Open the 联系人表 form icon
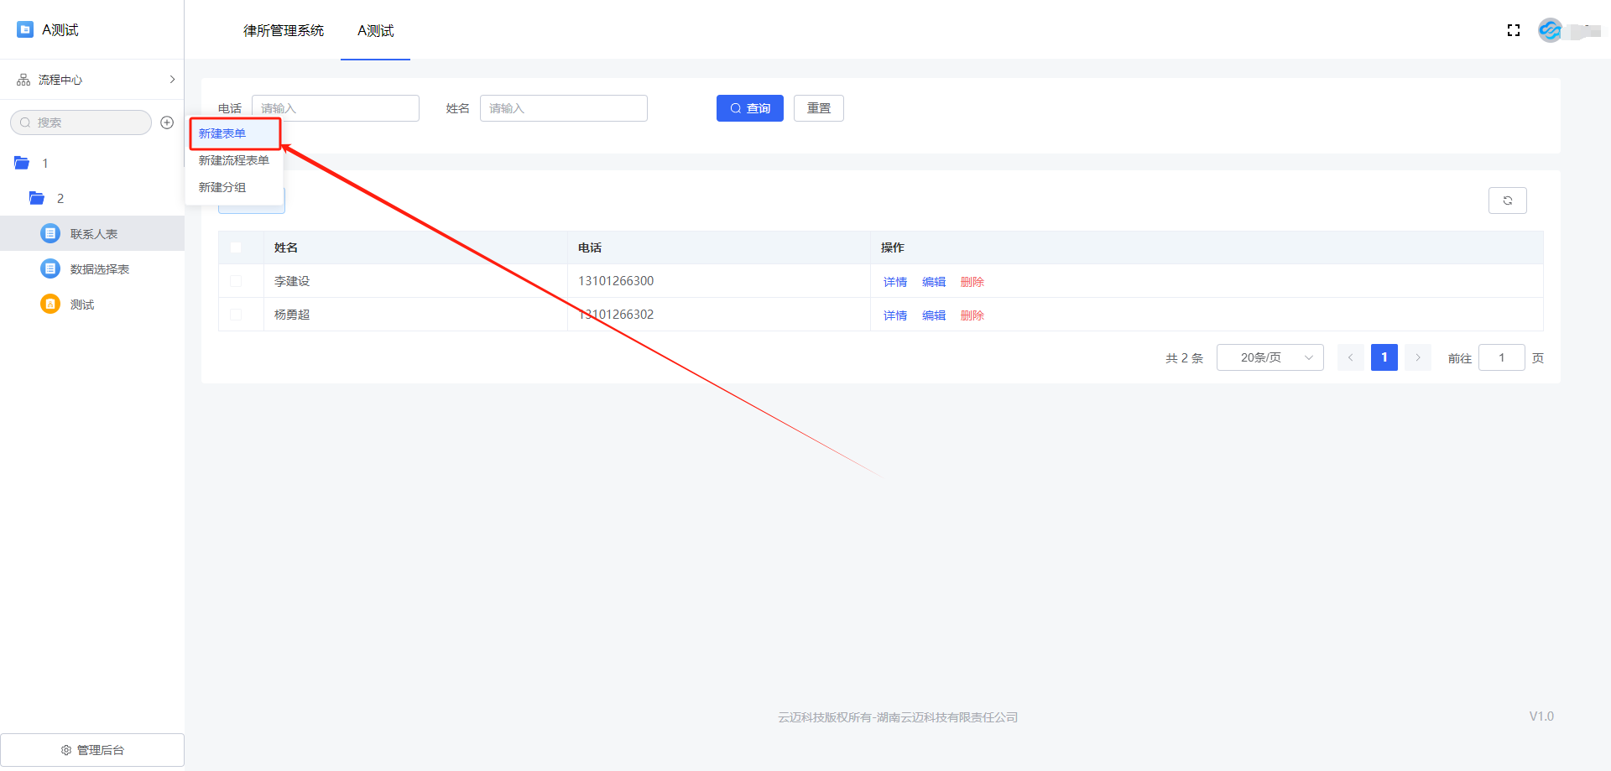 [x=50, y=233]
